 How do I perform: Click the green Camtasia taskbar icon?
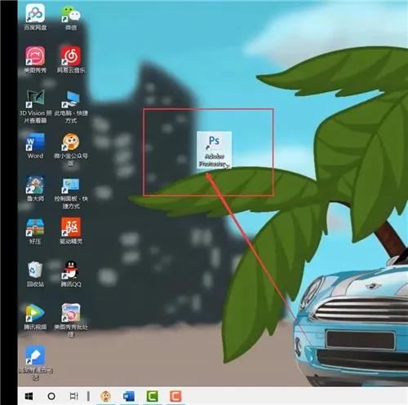point(153,397)
